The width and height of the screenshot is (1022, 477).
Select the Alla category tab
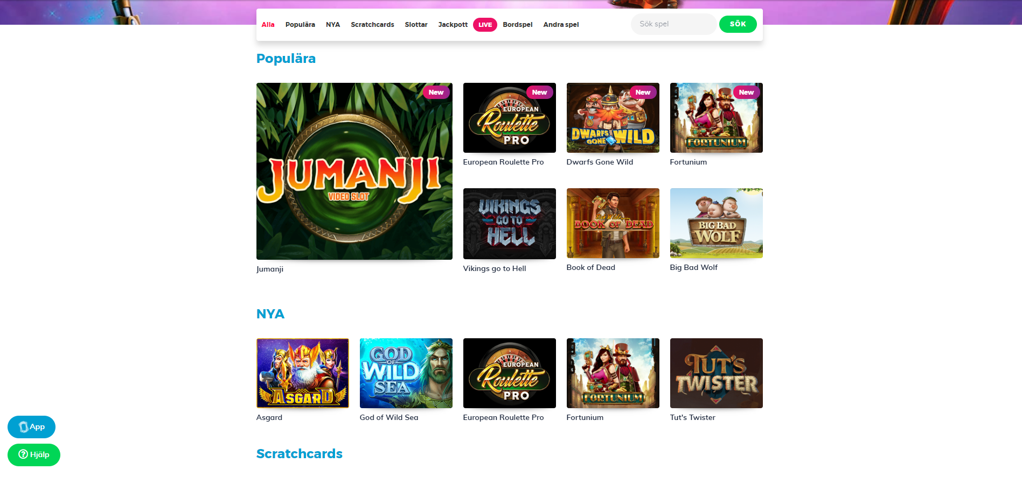coord(268,25)
